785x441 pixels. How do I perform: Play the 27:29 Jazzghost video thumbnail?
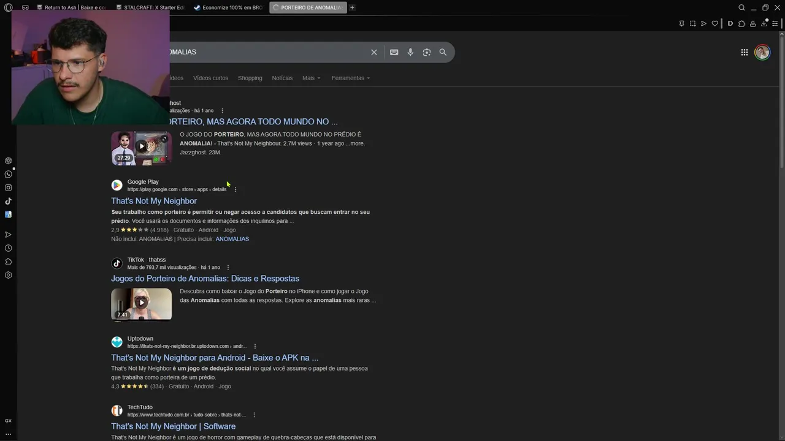click(141, 148)
